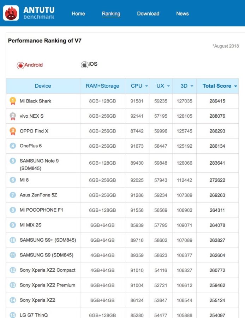Image resolution: width=245 pixels, height=318 pixels.
Task: Select the iOS Apple logo icon
Action: coord(84,65)
